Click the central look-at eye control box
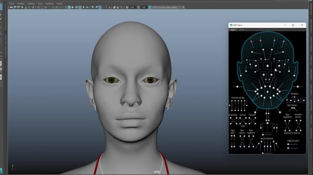The width and height of the screenshot is (313, 175). (267, 66)
